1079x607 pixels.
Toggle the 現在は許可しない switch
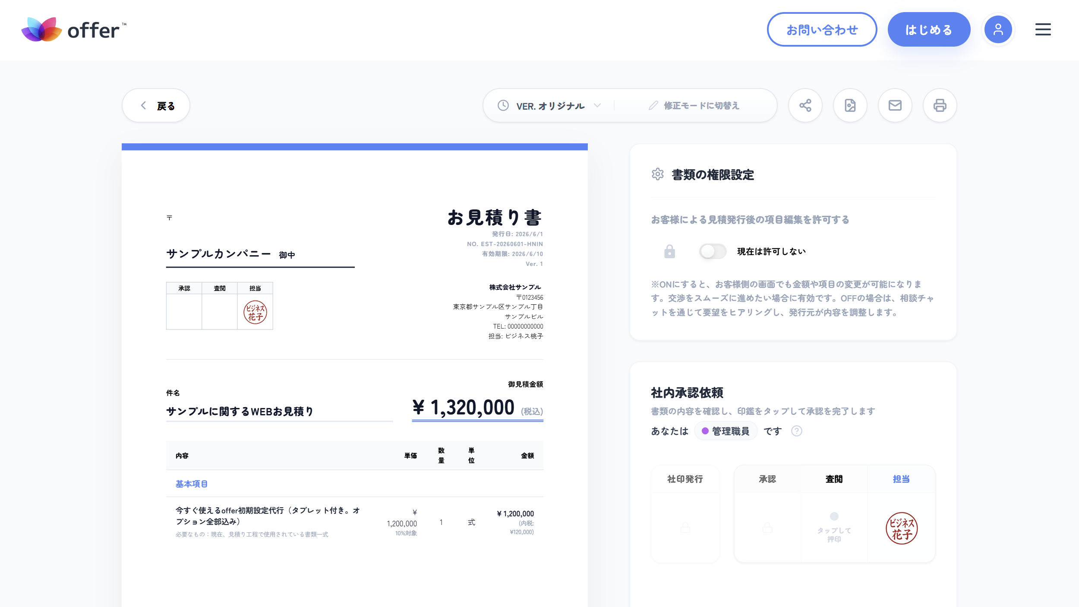713,251
